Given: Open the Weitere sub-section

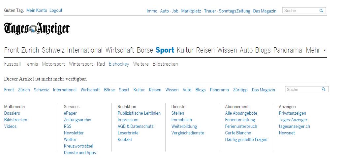Looking at the screenshot, I should click(x=141, y=64).
